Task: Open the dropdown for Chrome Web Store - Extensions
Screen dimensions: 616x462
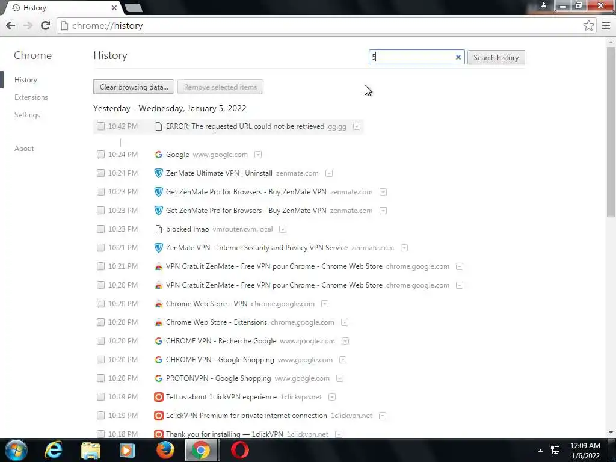Action: point(345,322)
